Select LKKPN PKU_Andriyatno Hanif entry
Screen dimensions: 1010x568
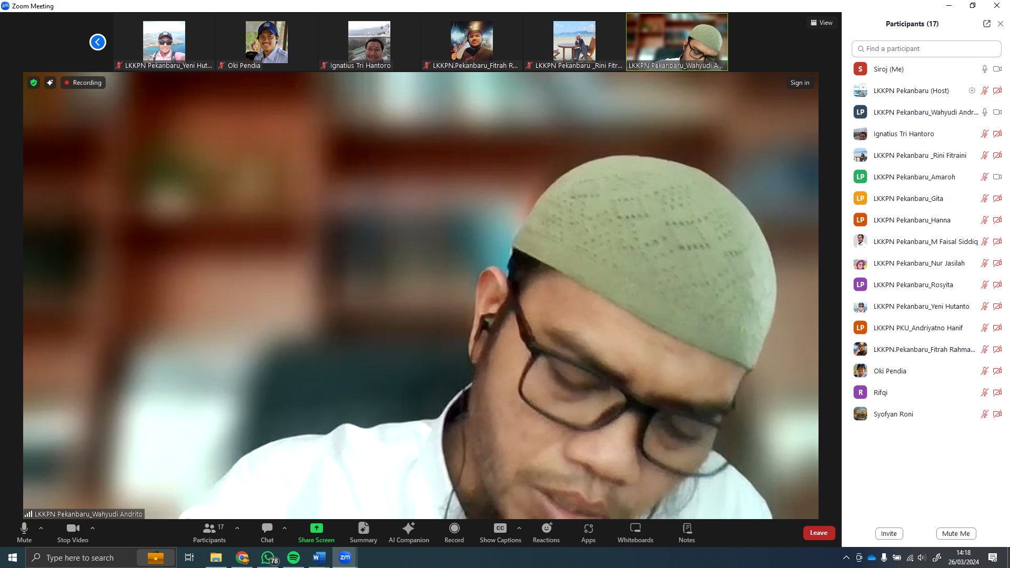[926, 328]
